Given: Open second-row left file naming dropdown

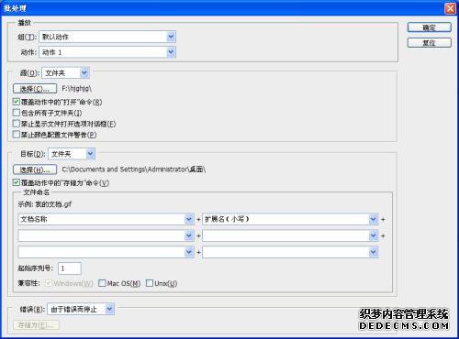Looking at the screenshot, I should point(106,235).
